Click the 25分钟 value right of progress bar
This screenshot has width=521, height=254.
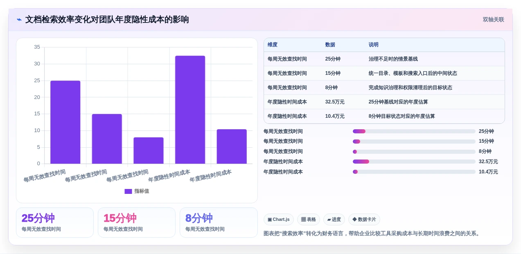tap(486, 131)
